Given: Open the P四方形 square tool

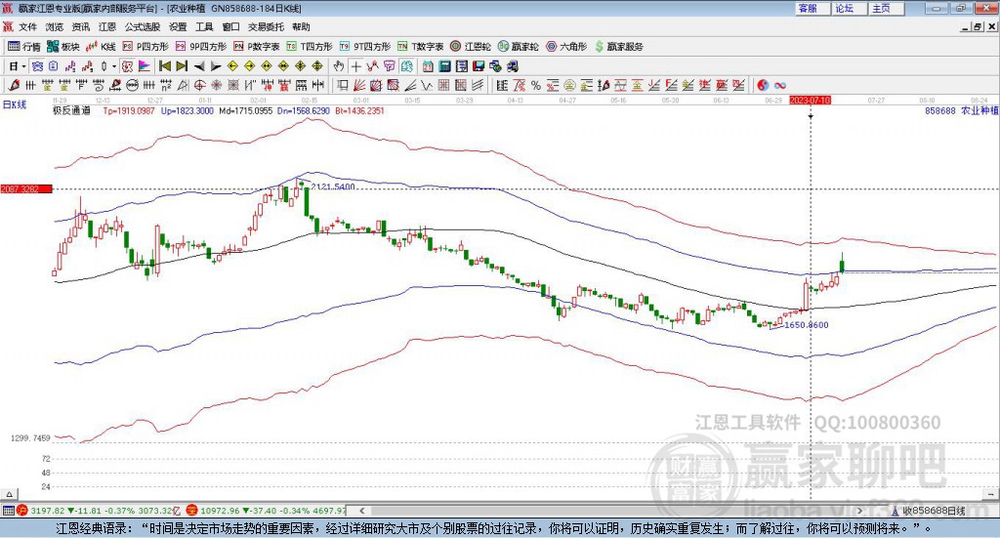Looking at the screenshot, I should [x=146, y=47].
